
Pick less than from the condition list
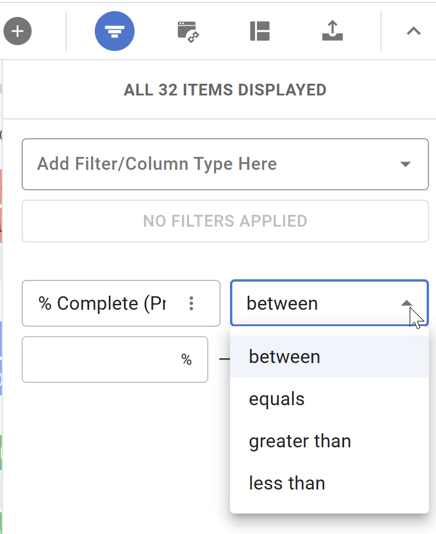pyautogui.click(x=287, y=482)
